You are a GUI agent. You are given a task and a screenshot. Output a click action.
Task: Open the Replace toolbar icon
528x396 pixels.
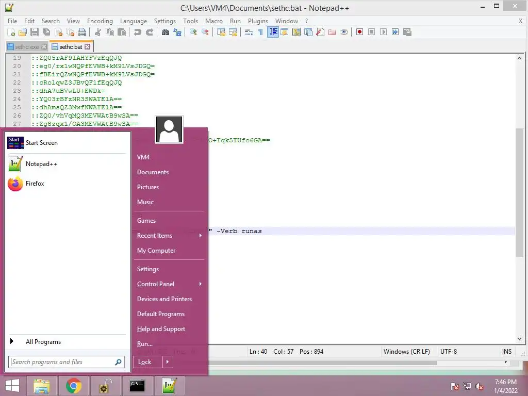tap(177, 32)
